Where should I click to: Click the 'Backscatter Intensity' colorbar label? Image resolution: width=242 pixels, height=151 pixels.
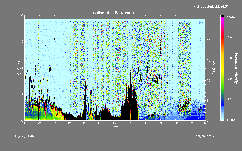pos(236,68)
